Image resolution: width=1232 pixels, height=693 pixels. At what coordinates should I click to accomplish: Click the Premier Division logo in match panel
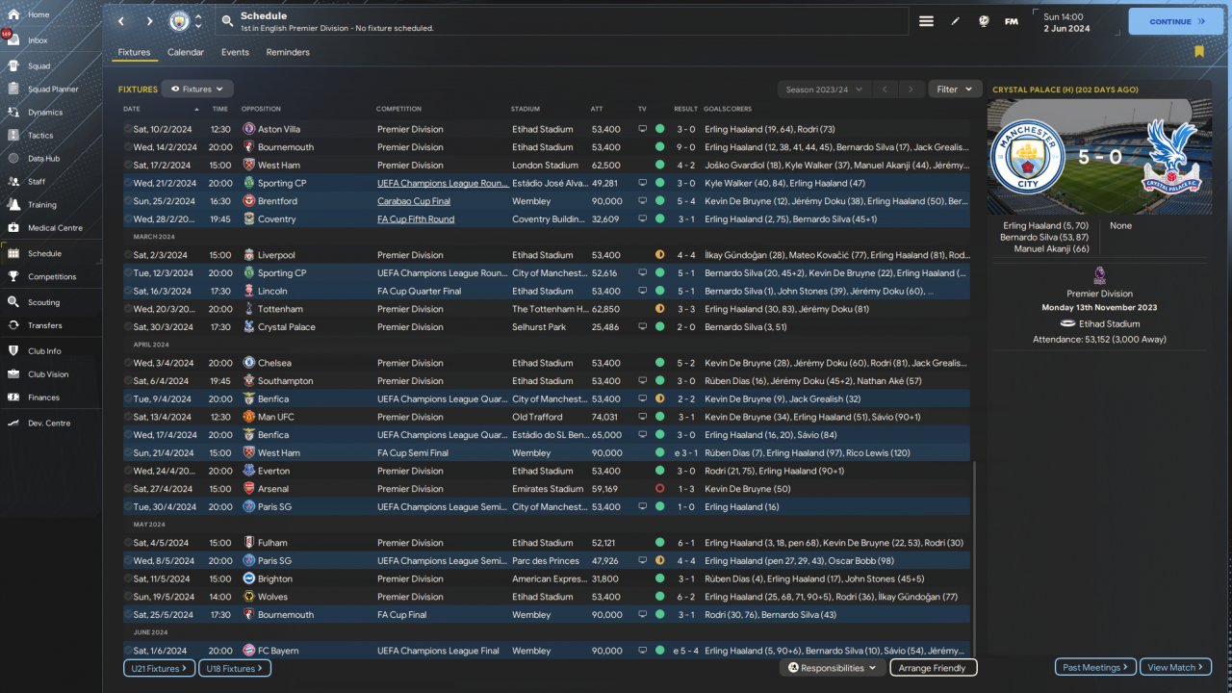1099,276
